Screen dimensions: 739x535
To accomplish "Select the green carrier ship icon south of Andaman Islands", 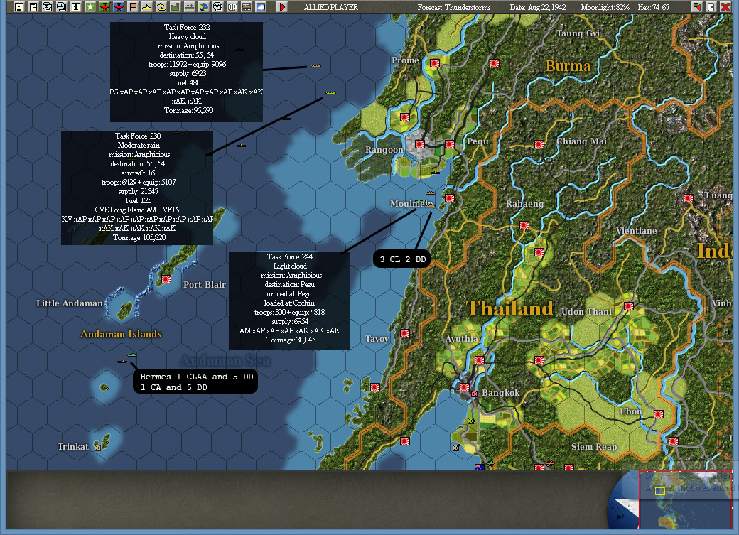I will tap(132, 355).
